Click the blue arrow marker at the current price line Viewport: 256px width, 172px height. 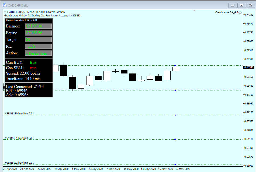175,65
